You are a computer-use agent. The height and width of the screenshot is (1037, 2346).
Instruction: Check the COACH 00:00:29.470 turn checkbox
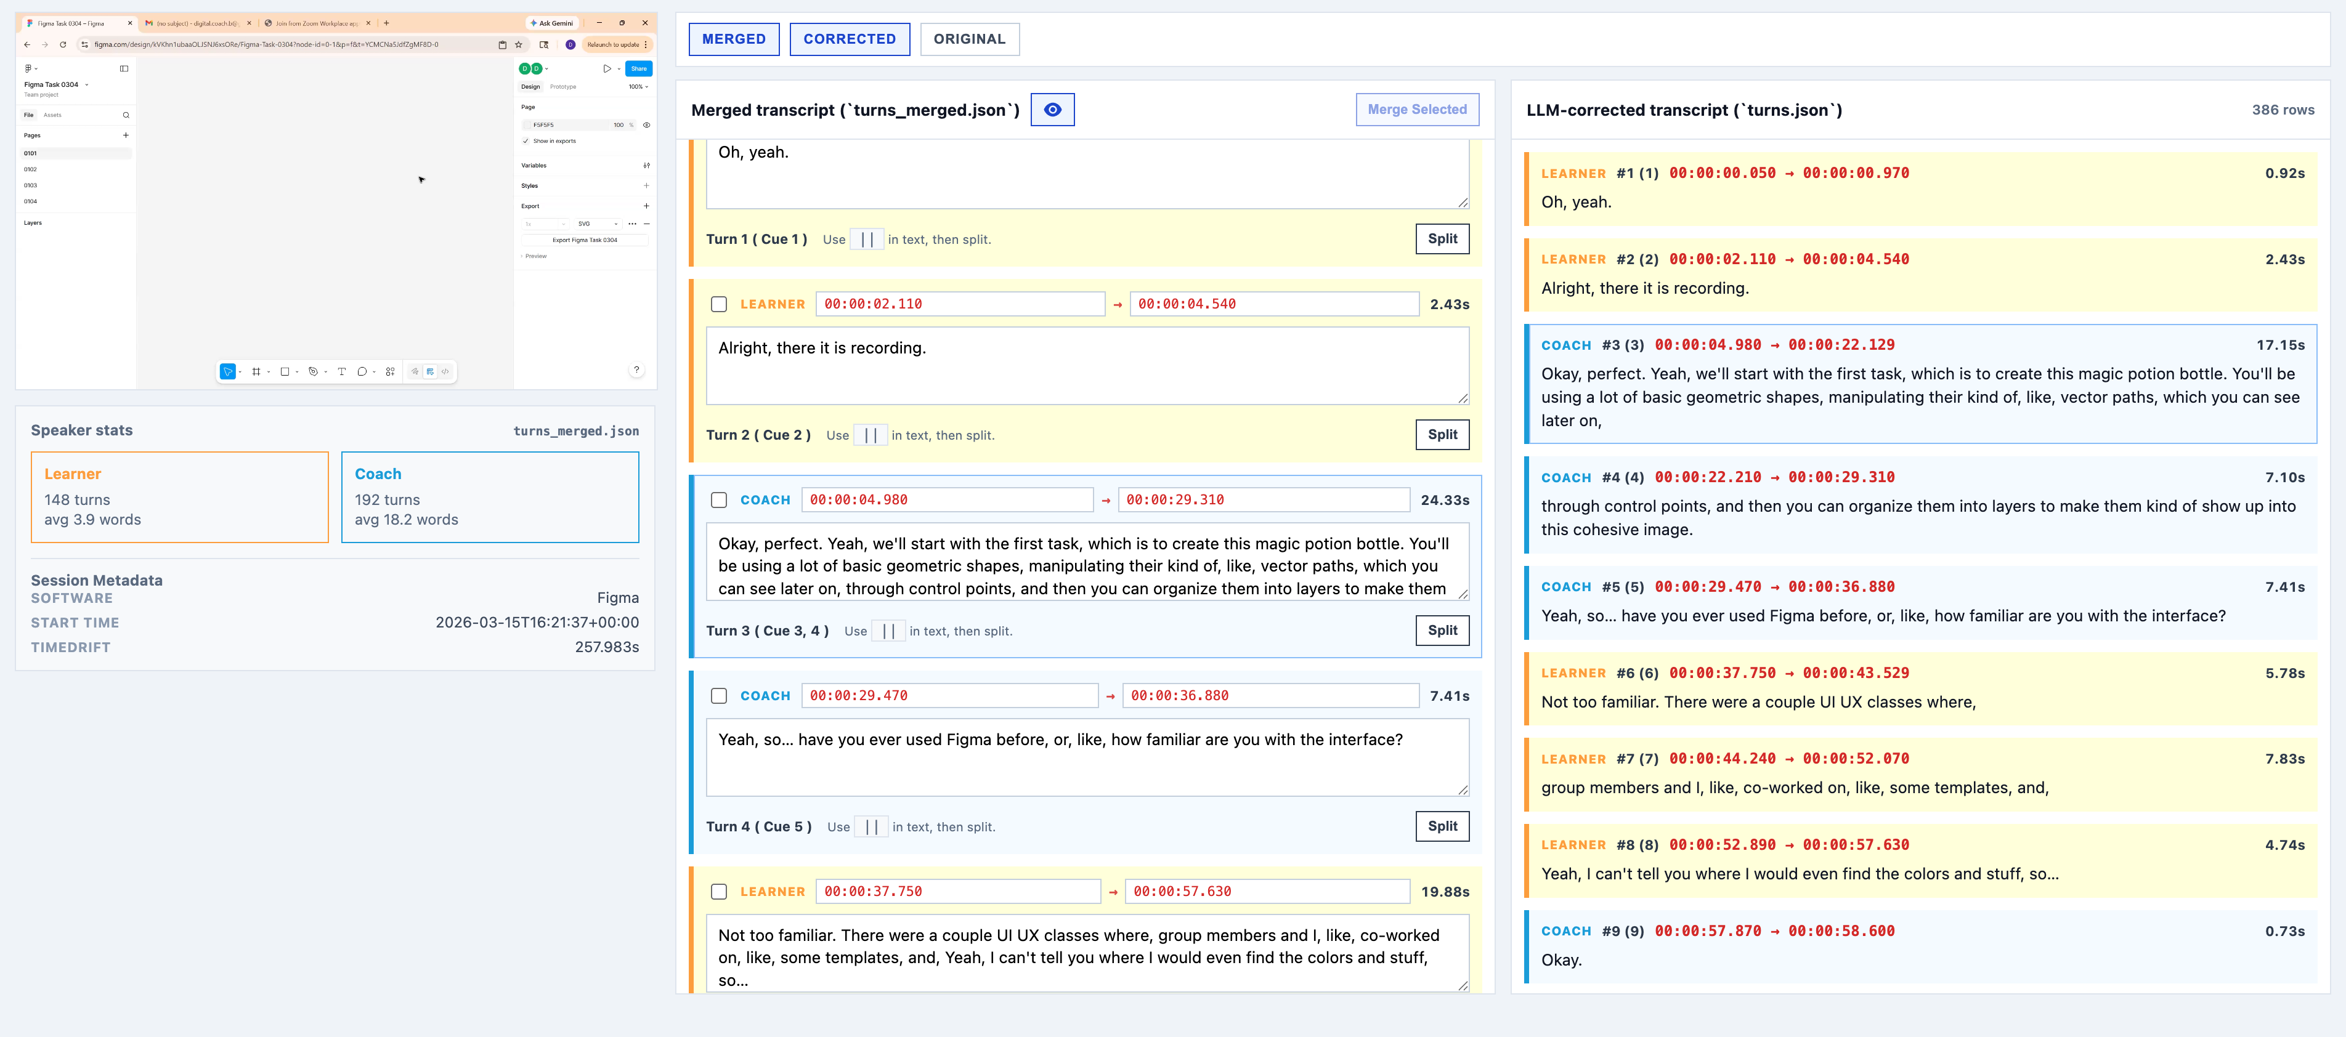coord(720,696)
